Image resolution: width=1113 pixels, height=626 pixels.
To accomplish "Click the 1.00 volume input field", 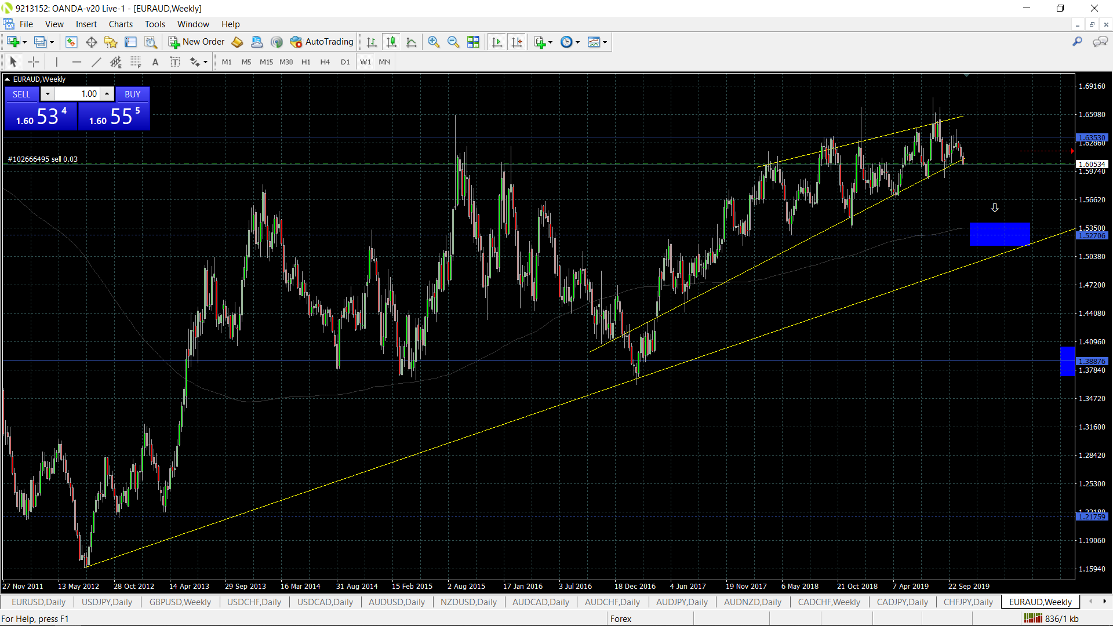I will (x=77, y=94).
